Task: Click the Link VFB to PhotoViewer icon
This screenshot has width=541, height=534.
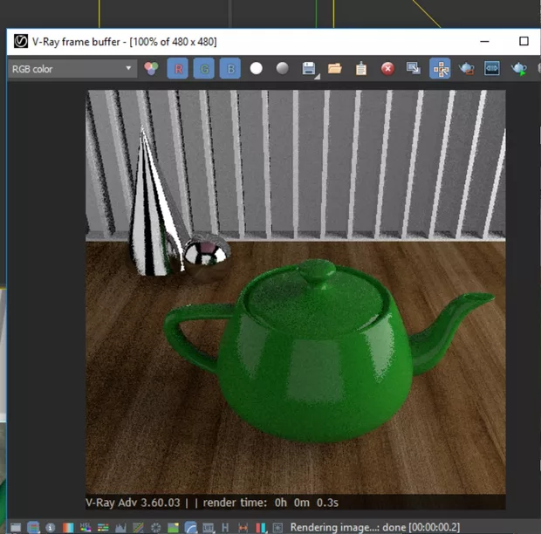Action: 492,69
